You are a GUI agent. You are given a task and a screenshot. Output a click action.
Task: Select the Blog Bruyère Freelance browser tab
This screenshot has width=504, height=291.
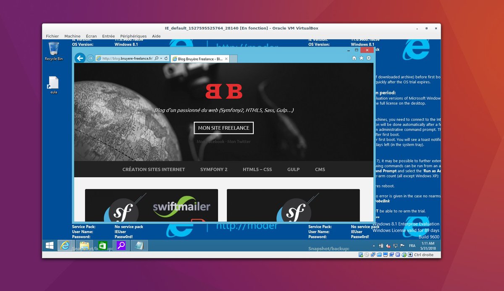click(x=200, y=59)
